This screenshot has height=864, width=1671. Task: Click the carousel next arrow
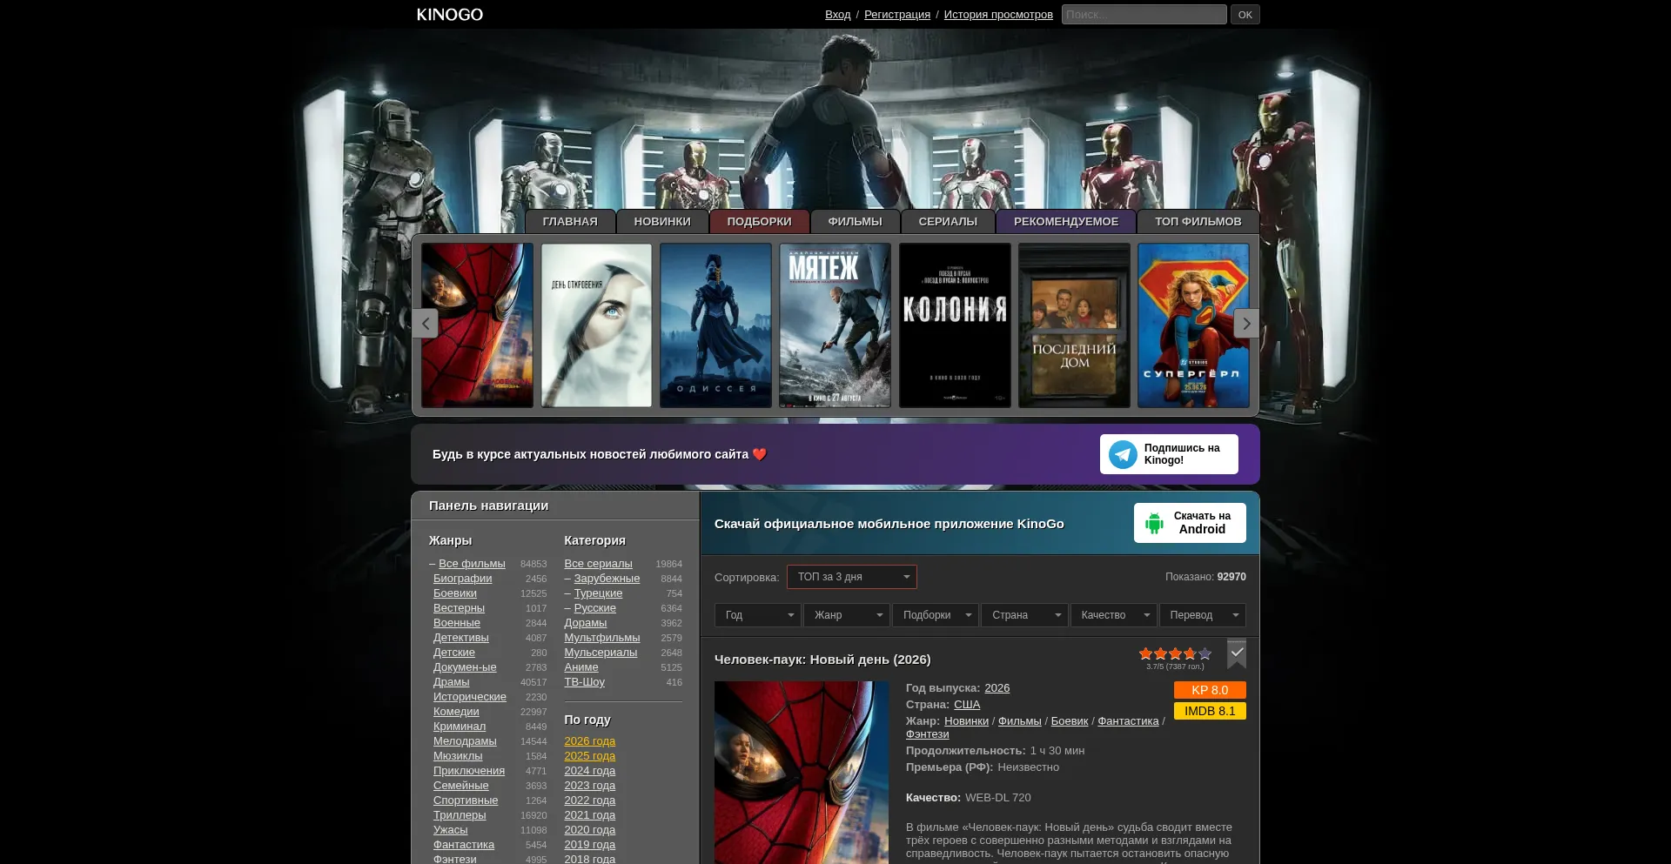pos(1246,324)
